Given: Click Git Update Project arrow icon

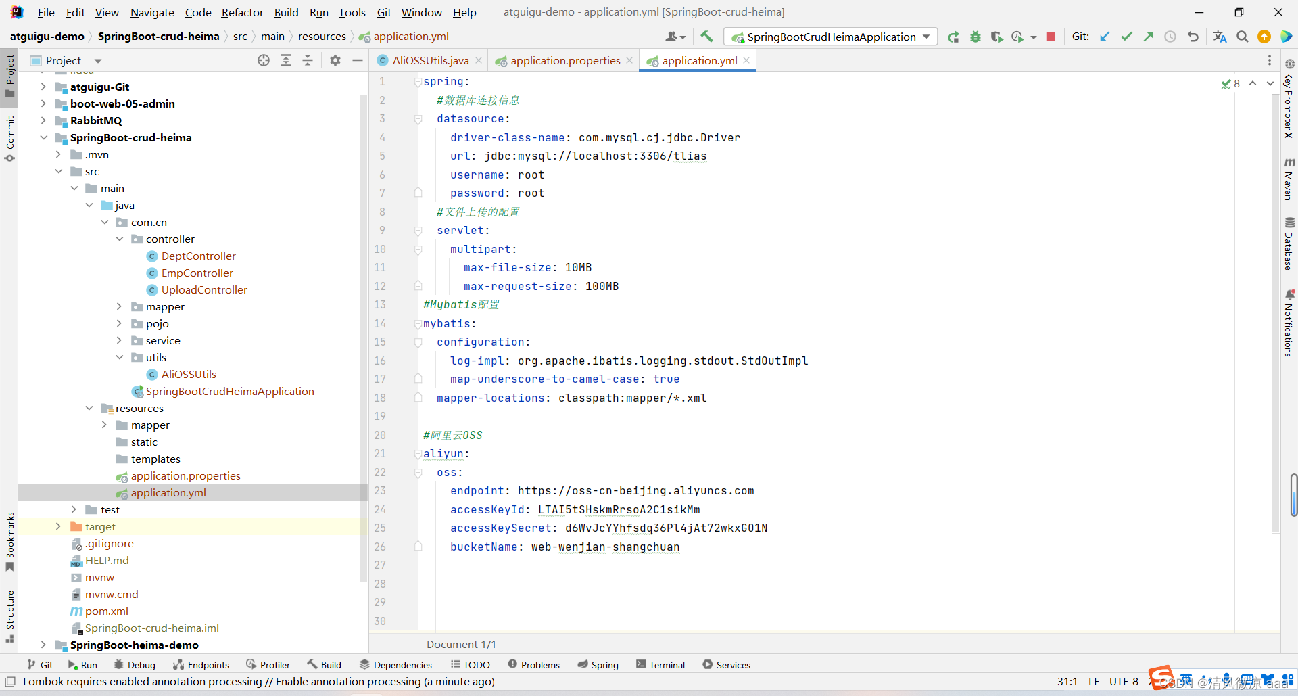Looking at the screenshot, I should tap(1105, 37).
